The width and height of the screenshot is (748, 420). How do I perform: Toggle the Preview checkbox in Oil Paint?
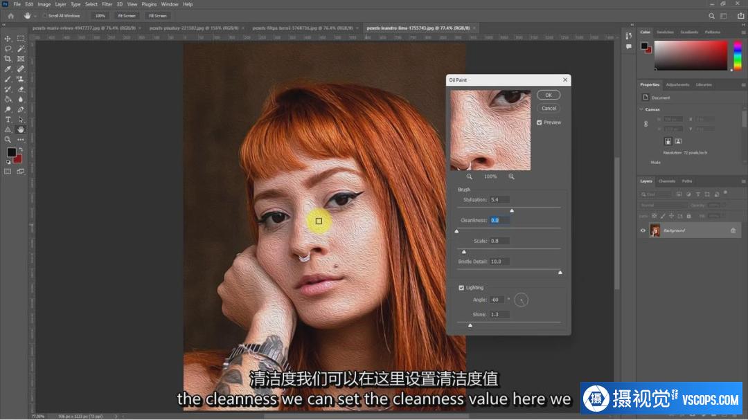[x=539, y=122]
